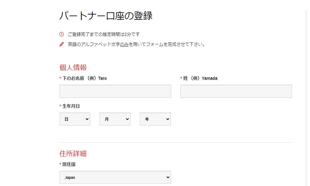
Task: Click the 下のお名前 first name input field
Action: [x=115, y=91]
